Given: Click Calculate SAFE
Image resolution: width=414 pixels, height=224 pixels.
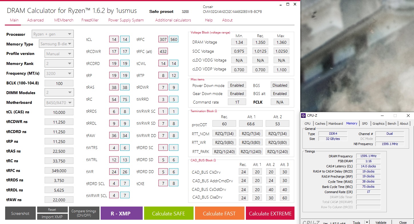Looking at the screenshot, I should (168, 213).
